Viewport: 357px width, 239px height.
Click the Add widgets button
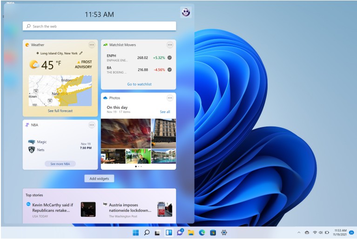tap(99, 179)
